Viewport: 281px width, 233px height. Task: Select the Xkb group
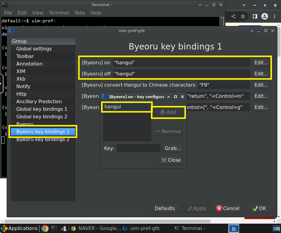43,79
